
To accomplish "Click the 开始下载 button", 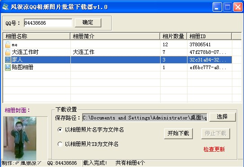I will pos(179,133).
